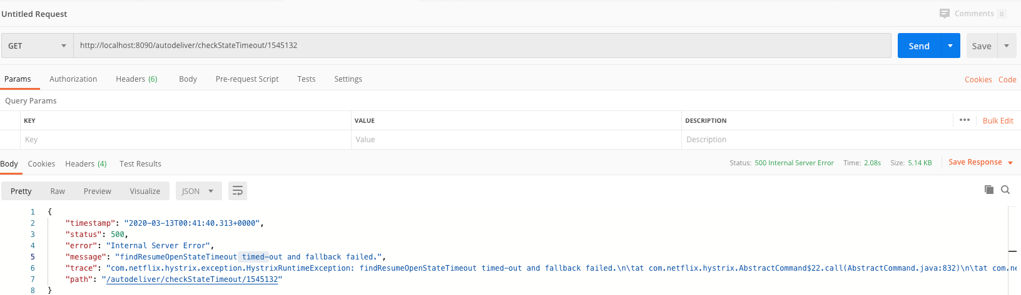Click the 500 Internal Server Error status

click(x=794, y=163)
